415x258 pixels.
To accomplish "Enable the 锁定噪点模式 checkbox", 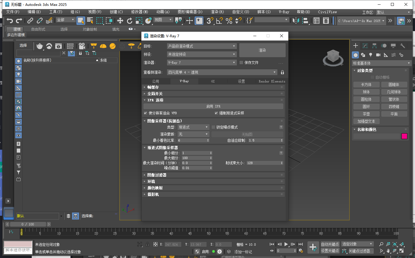I will point(214,127).
